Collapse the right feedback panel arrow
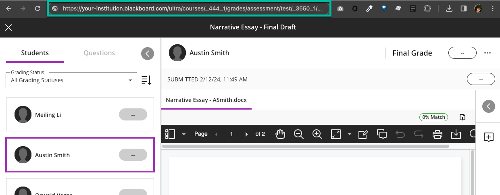 coord(489,106)
